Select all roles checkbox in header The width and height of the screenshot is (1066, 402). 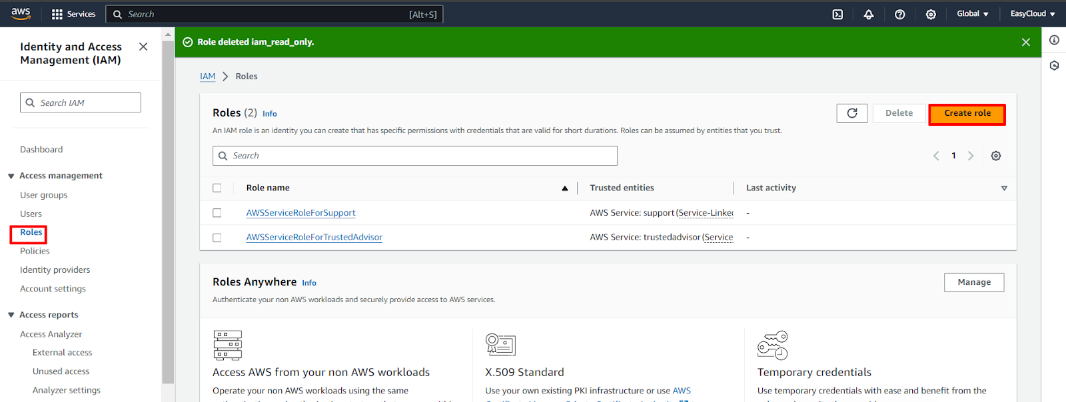pyautogui.click(x=217, y=188)
